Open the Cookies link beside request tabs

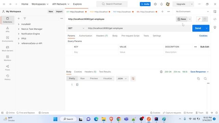pos(203,36)
